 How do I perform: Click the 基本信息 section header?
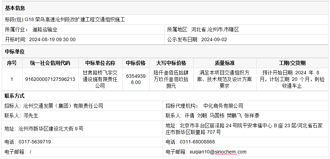click(15, 8)
